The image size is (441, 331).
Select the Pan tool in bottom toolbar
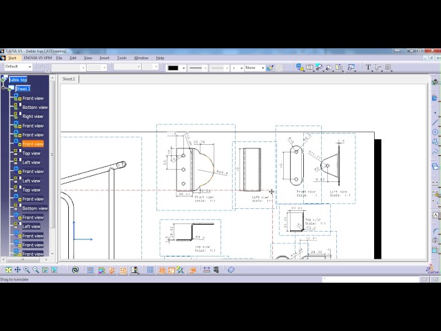[17, 270]
